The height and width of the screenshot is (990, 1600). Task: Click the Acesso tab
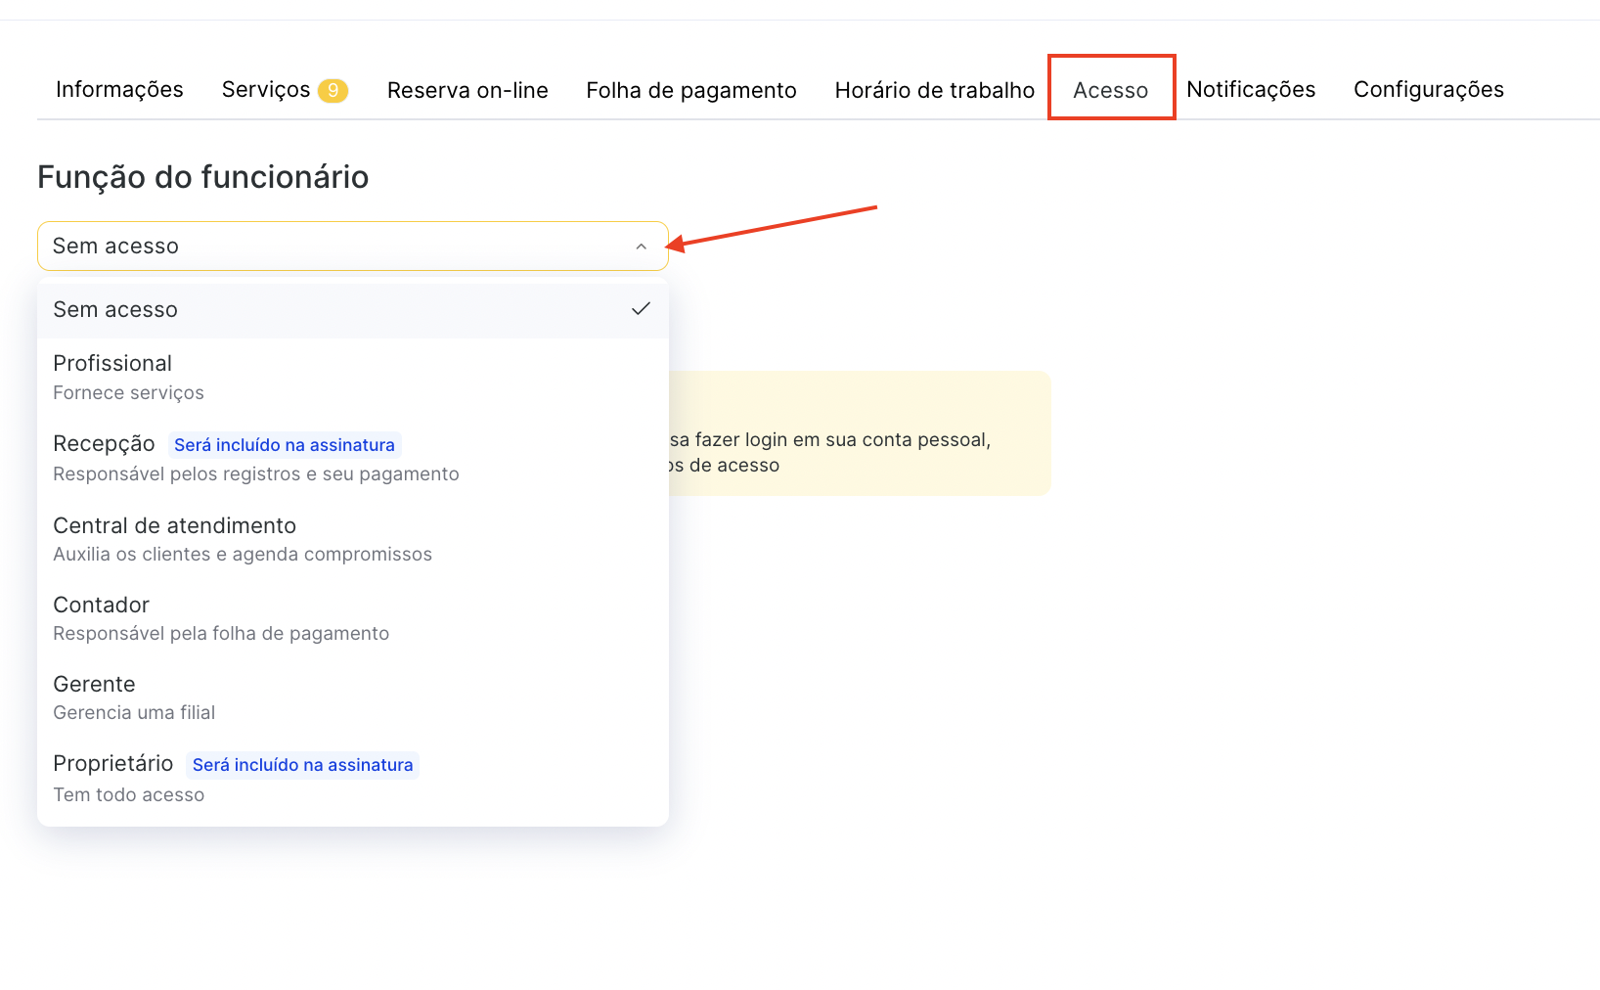[1110, 90]
